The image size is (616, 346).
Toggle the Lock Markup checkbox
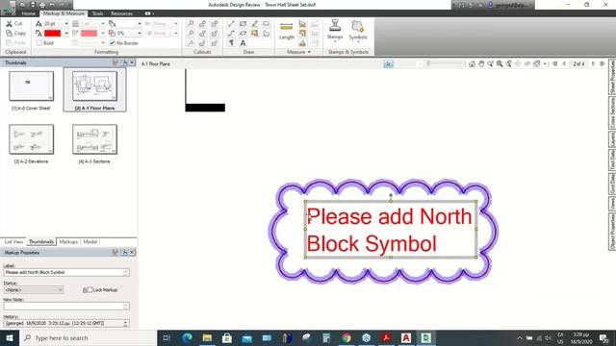coord(90,290)
